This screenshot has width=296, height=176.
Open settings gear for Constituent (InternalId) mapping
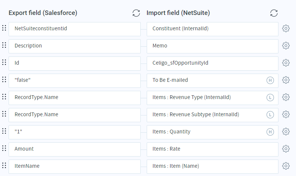[x=286, y=28]
